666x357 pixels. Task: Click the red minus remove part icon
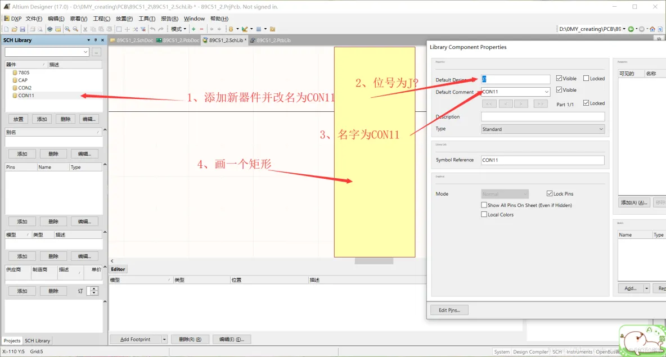[201, 29]
